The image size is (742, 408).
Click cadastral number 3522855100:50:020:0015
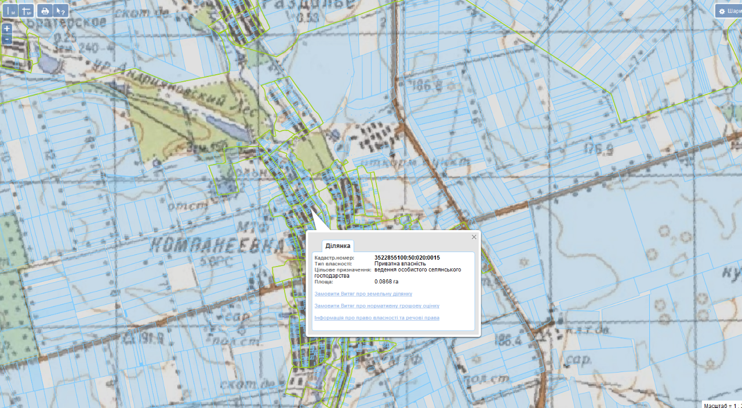pyautogui.click(x=407, y=257)
